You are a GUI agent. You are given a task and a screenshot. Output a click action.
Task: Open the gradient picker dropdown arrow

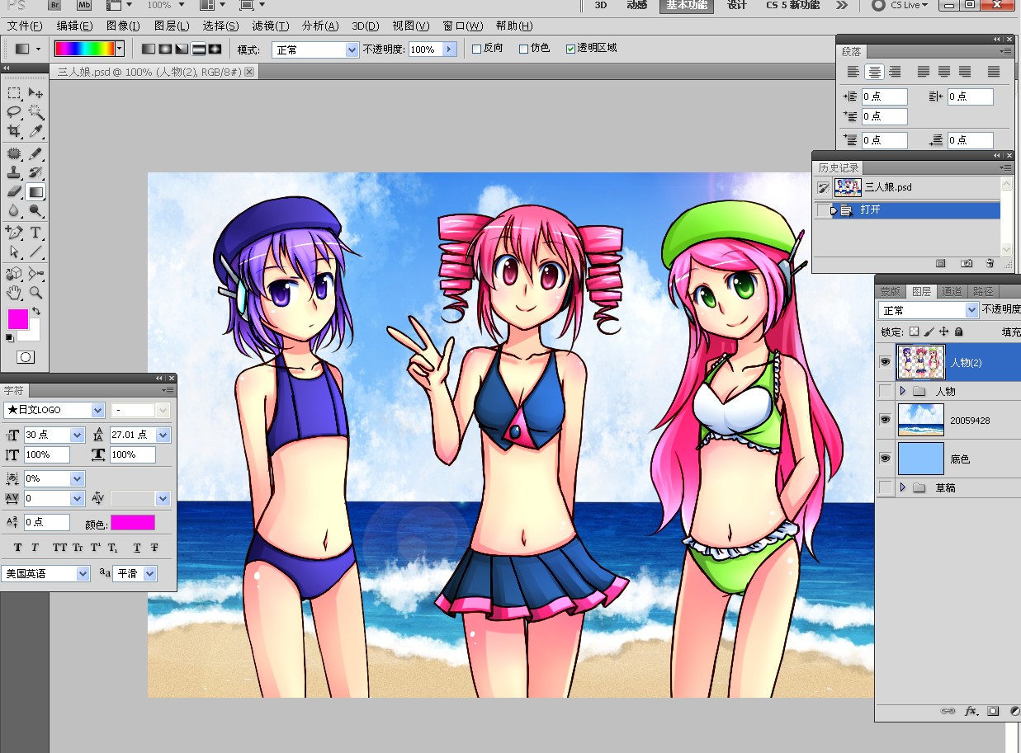pos(120,49)
